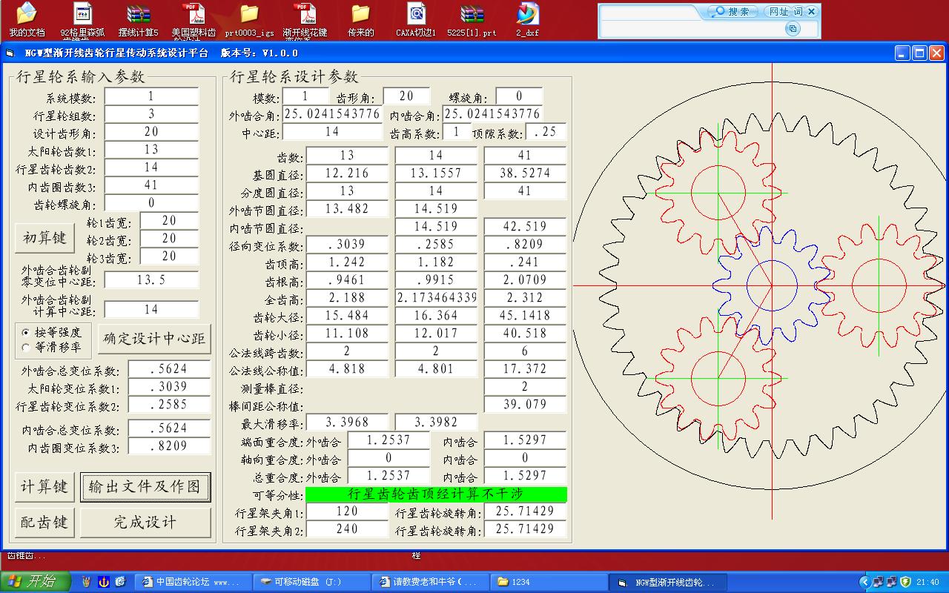Click the 轮1齿宽 input field
The width and height of the screenshot is (949, 593).
(x=169, y=221)
